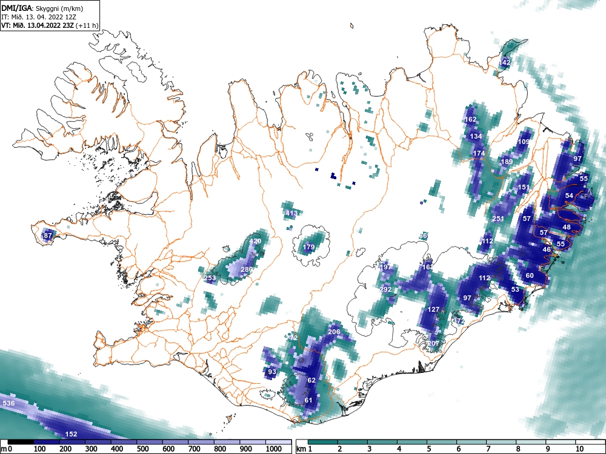Click the 8 label on the km legend
The width and height of the screenshot is (606, 454).
pyautogui.click(x=518, y=449)
